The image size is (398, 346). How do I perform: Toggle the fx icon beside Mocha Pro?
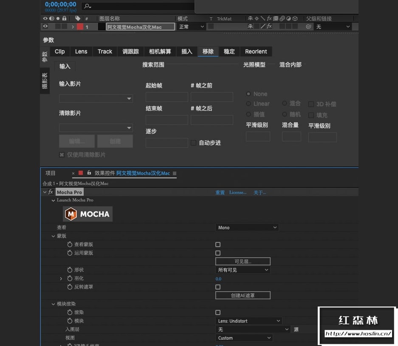coord(51,192)
